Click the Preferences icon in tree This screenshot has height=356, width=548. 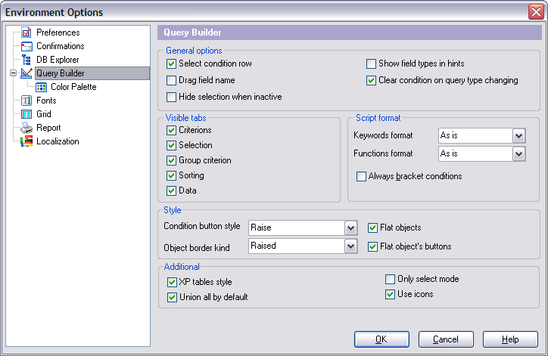tap(26, 33)
